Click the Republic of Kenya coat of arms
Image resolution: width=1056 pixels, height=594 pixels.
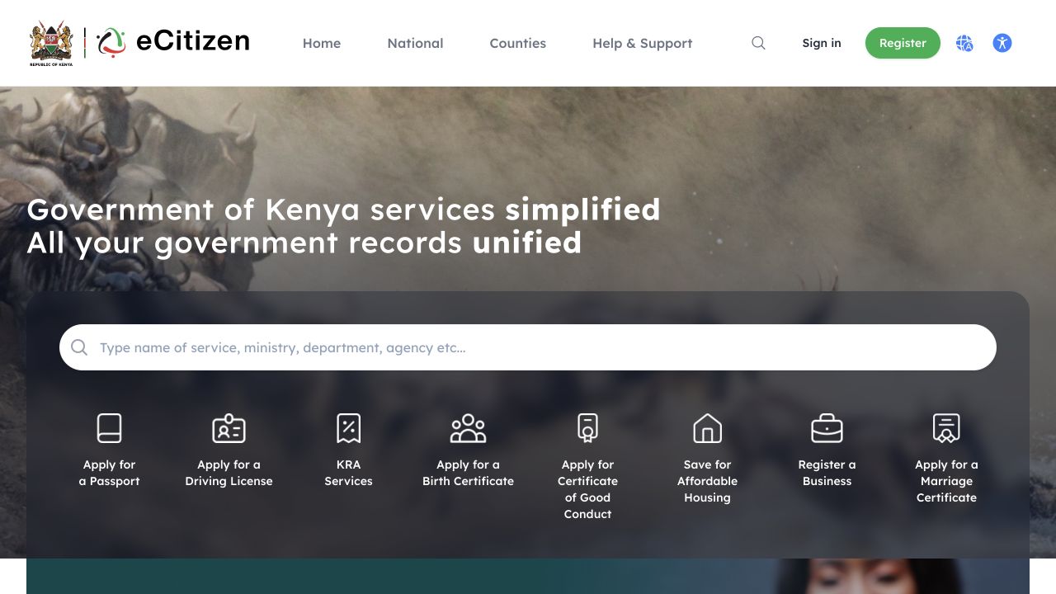point(51,43)
